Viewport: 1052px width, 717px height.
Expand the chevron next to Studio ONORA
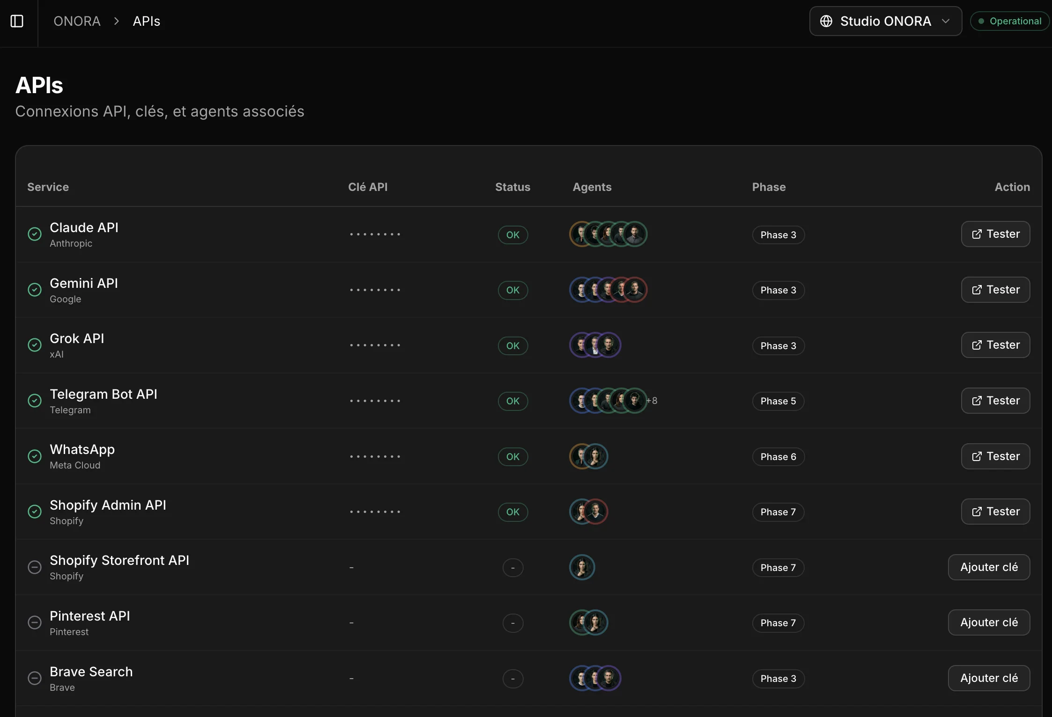tap(946, 21)
